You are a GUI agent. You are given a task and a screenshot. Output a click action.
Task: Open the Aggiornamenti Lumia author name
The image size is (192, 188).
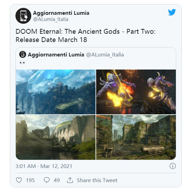(61, 13)
